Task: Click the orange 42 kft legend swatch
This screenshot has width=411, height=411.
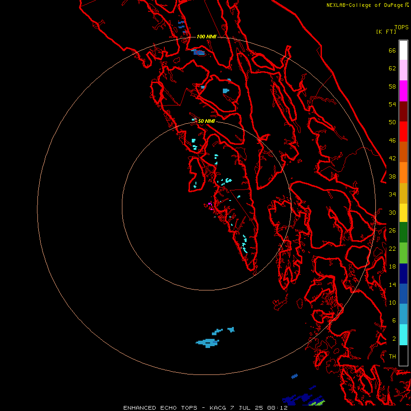Action: (403, 172)
